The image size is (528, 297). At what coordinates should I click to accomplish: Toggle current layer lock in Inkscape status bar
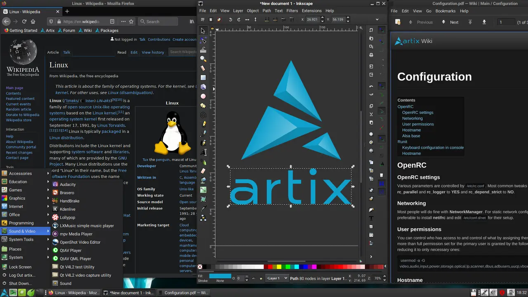click(261, 278)
